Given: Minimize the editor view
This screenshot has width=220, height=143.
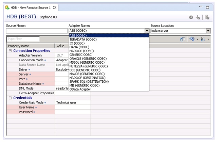Looking at the screenshot, I should pyautogui.click(x=201, y=6).
